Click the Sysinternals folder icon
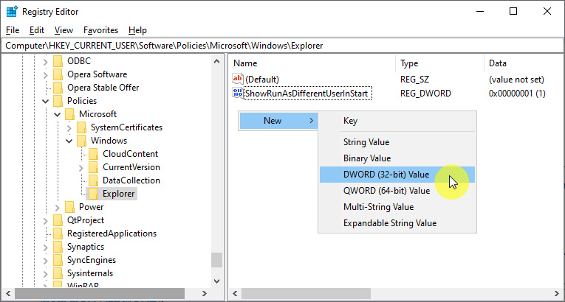 pos(58,273)
